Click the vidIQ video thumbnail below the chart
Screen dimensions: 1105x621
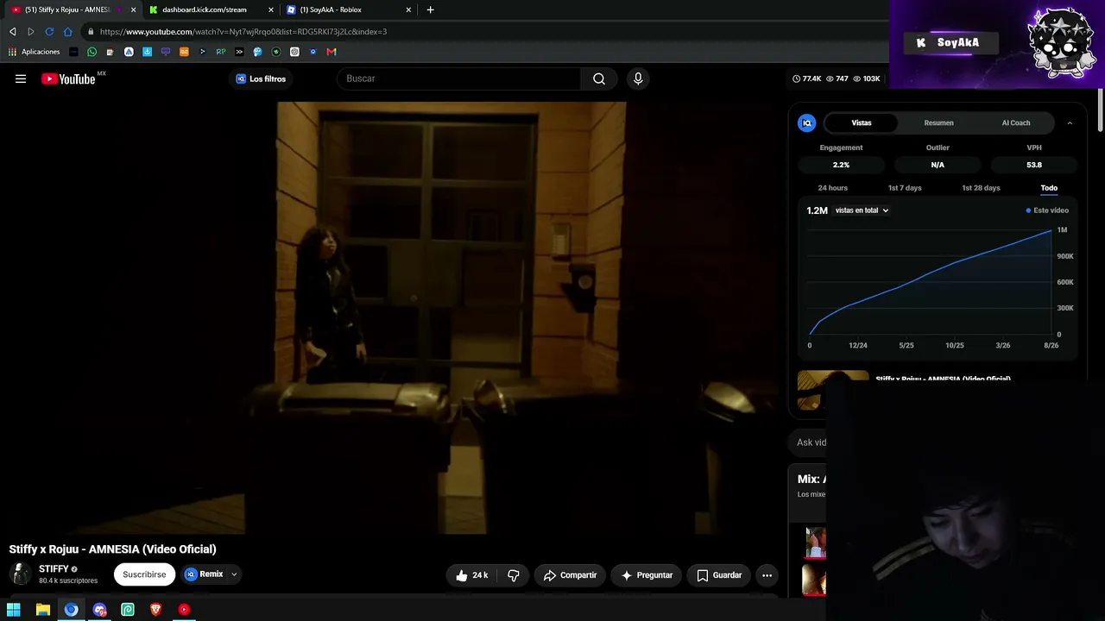coord(833,390)
